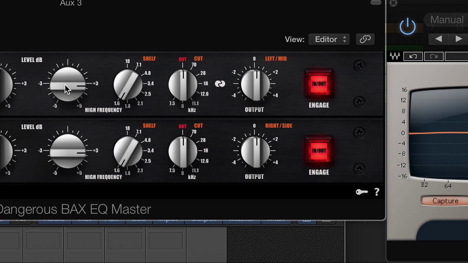
Task: Click the Right/Side high shelf frequency knob
Action: pyautogui.click(x=128, y=151)
